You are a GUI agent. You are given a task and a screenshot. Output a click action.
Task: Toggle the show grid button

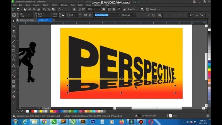114,9
